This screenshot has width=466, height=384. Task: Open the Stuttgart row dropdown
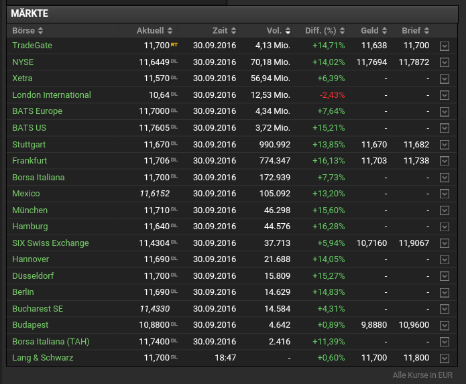445,144
